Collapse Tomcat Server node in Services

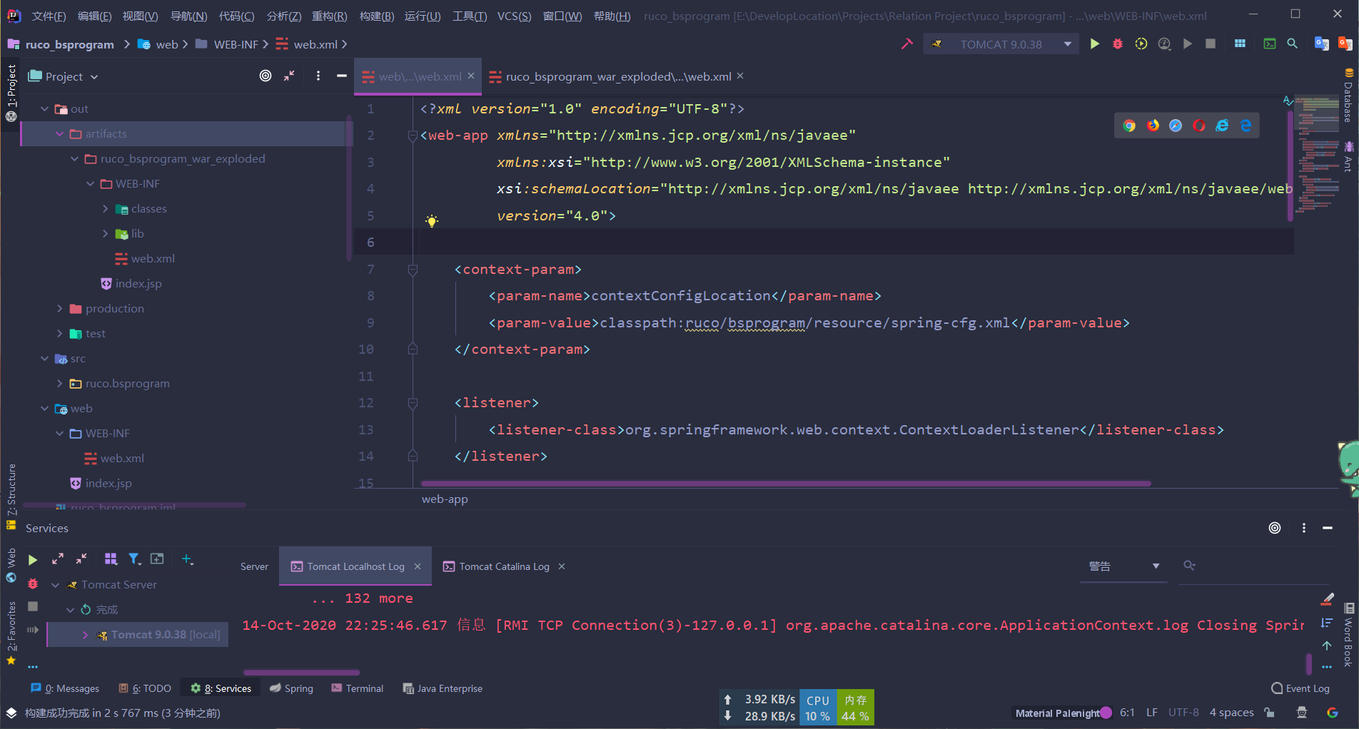click(x=56, y=585)
